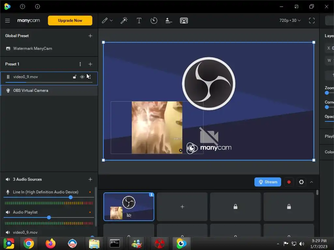
Task: Open File Explorer from the taskbar
Action: click(x=94, y=243)
